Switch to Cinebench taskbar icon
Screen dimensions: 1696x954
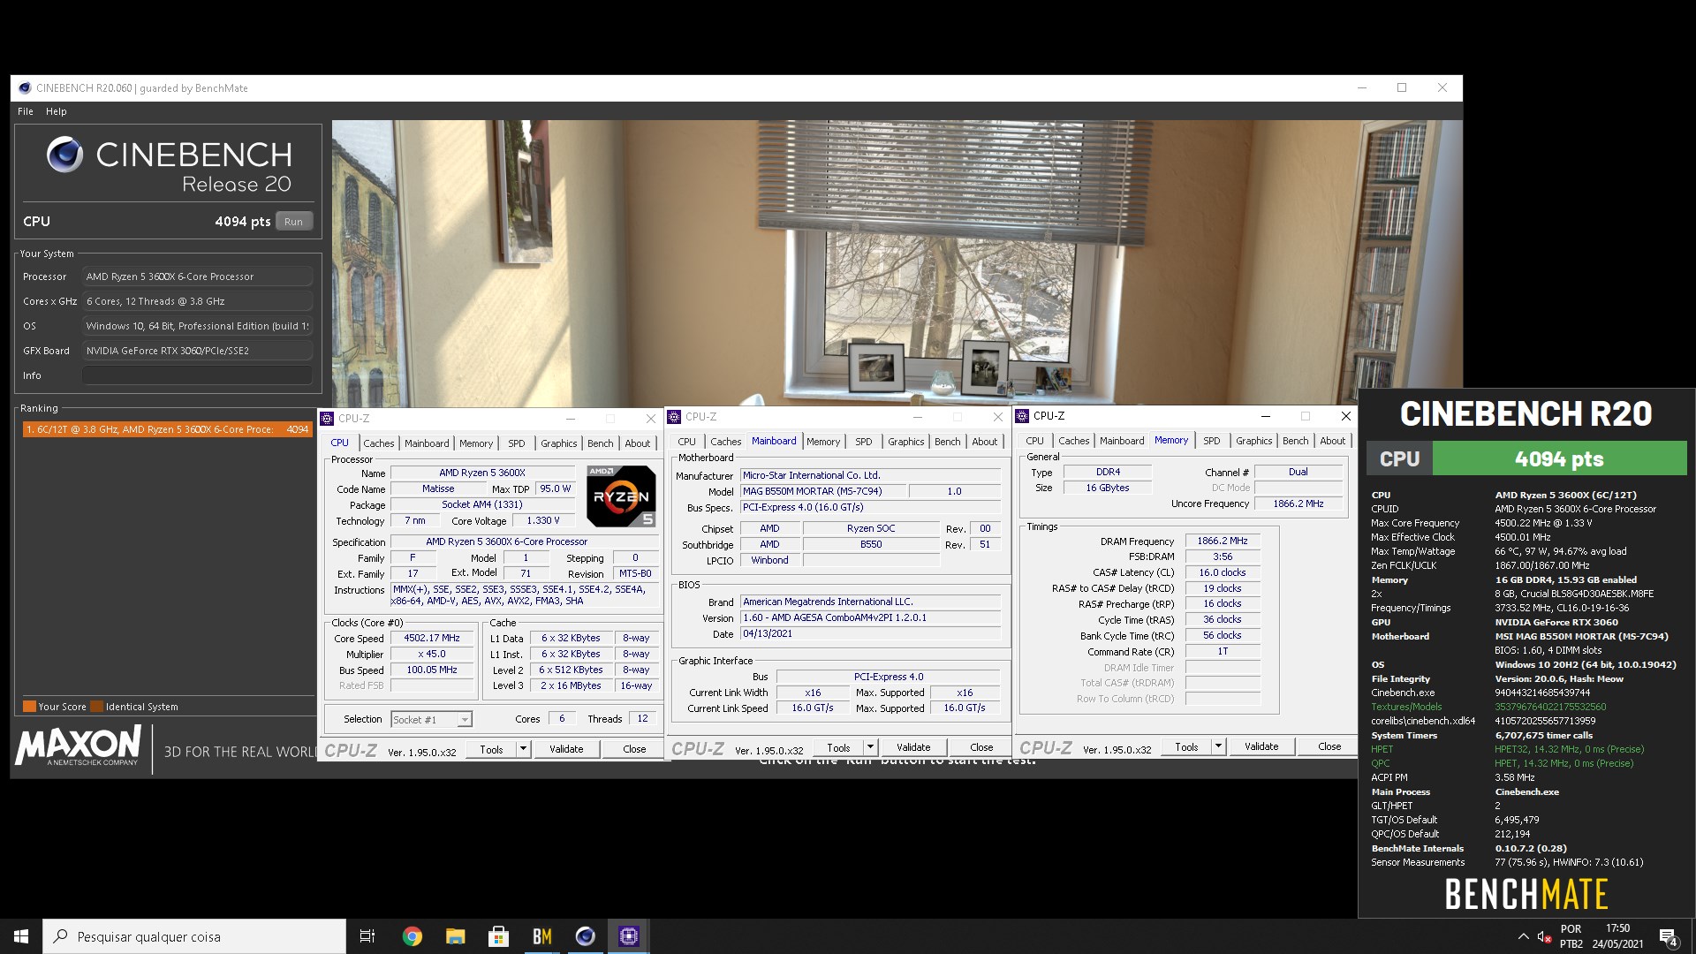pos(585,936)
